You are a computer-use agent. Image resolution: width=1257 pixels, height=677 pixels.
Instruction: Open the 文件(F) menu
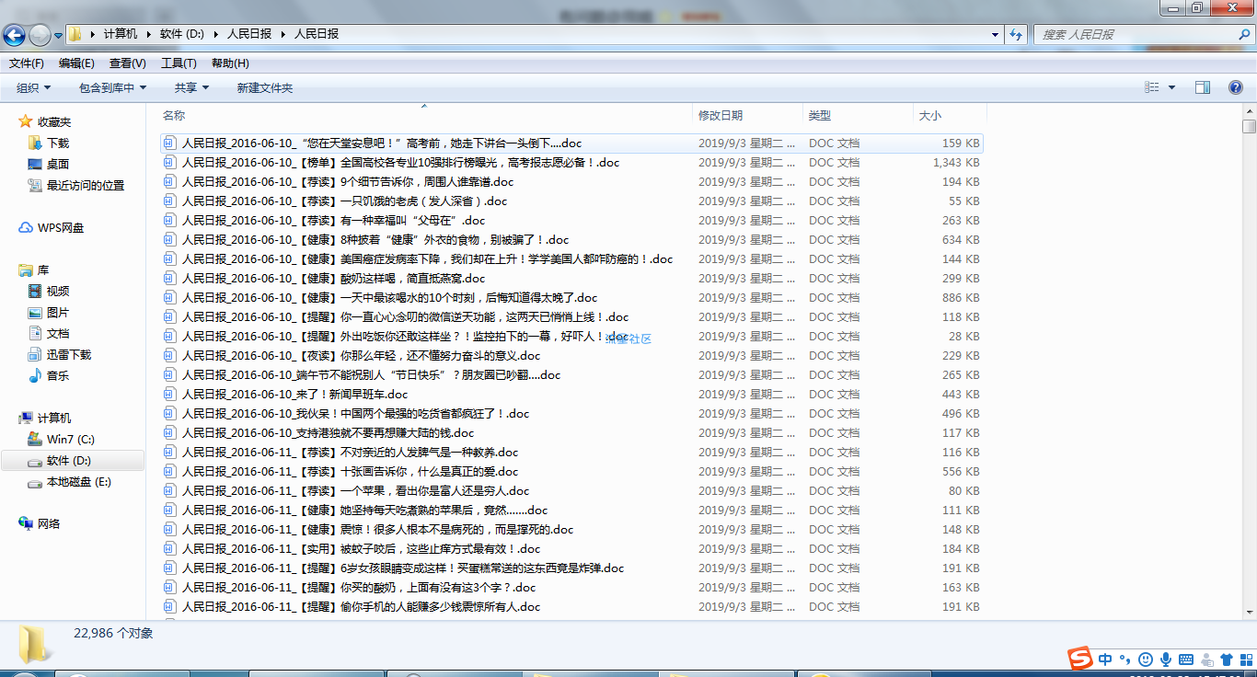click(x=27, y=63)
